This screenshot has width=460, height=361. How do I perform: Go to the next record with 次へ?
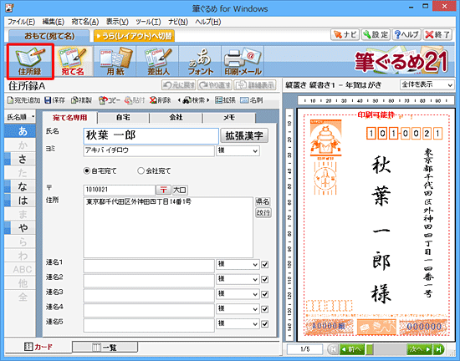tap(420, 349)
